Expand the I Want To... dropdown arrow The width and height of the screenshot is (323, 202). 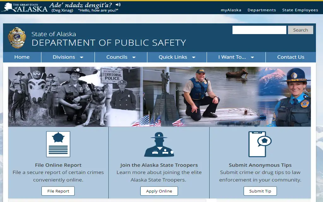(252, 57)
